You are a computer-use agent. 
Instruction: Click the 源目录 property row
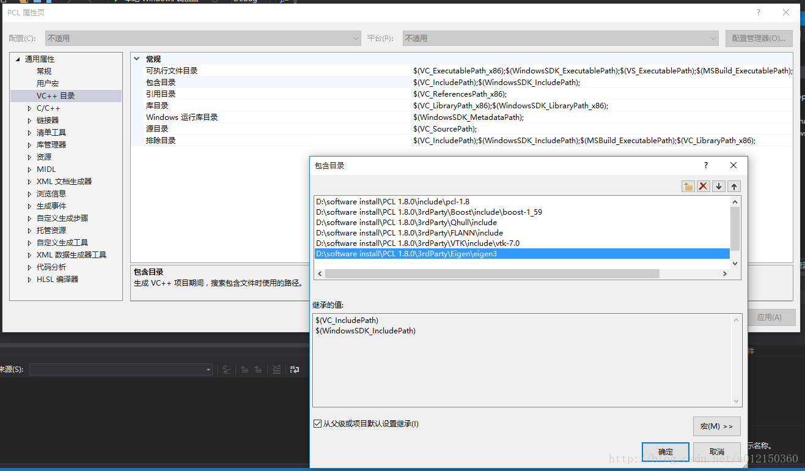462,129
